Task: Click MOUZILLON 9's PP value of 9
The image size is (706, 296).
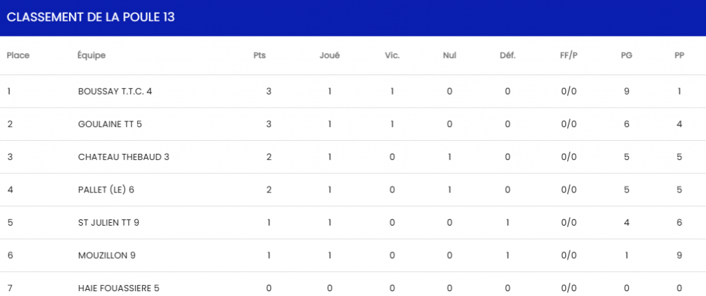Action: click(x=679, y=255)
